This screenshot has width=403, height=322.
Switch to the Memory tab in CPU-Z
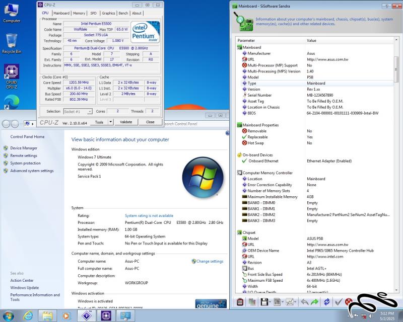coord(79,13)
